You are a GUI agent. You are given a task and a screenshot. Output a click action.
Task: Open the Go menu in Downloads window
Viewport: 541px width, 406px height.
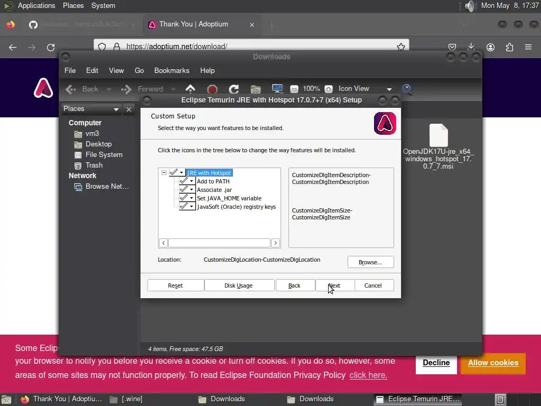click(139, 70)
